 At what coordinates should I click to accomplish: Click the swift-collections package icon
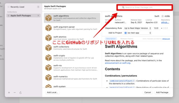(48, 48)
